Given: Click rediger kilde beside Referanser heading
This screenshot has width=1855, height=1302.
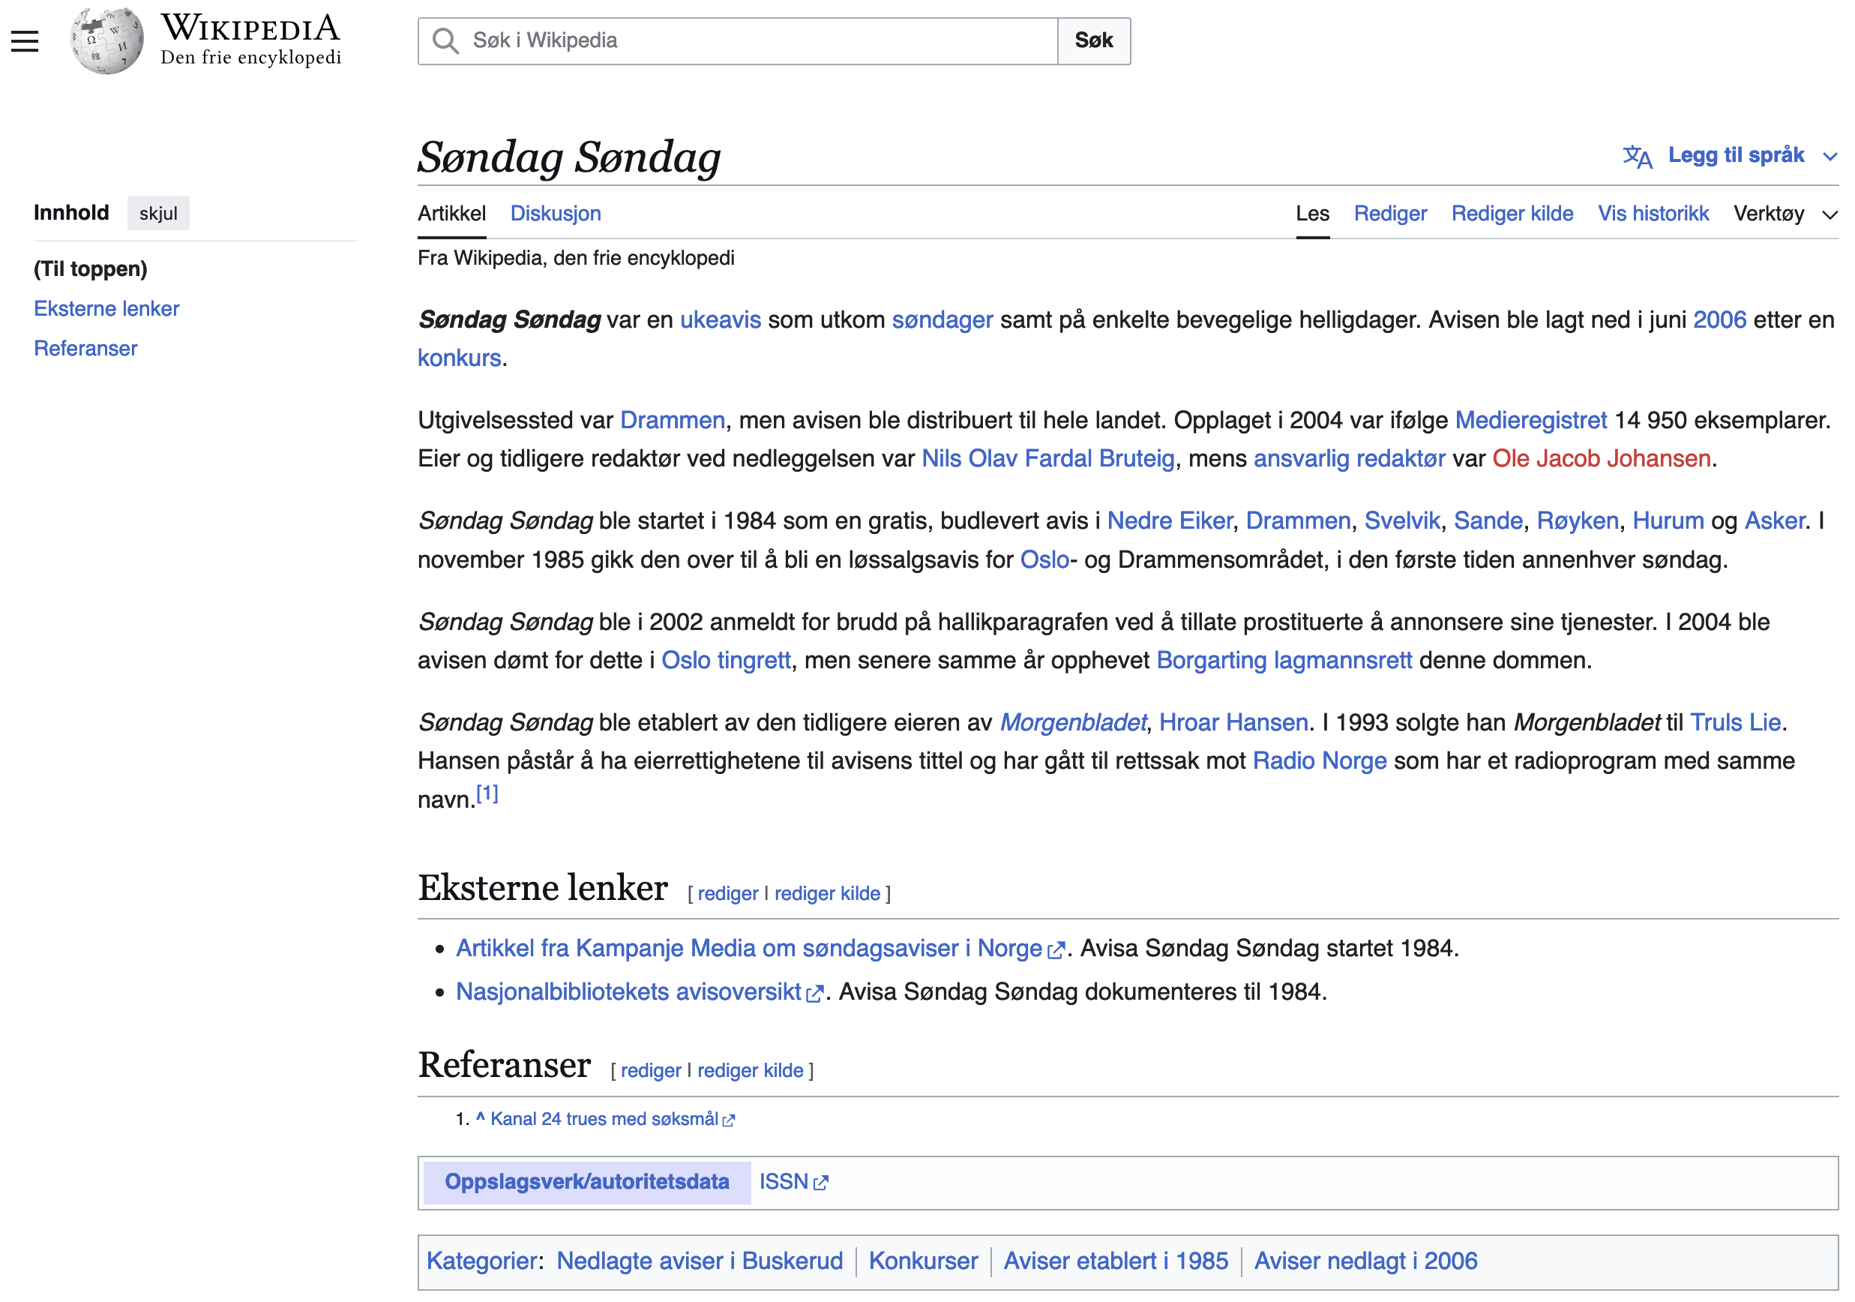Looking at the screenshot, I should [x=751, y=1072].
